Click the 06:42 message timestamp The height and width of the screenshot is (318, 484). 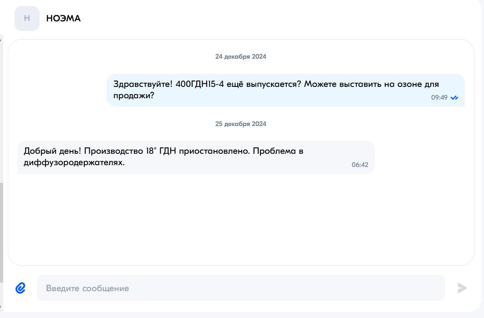(x=360, y=165)
